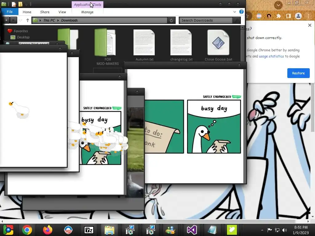Open Chrome side panel icon
Viewport: 315px width, 236px height.
[x=288, y=16]
